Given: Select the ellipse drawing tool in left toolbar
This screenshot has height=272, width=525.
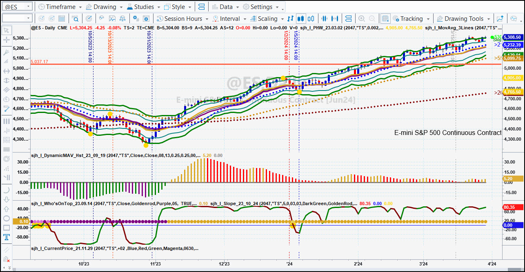Looking at the screenshot, I should pos(7,218).
